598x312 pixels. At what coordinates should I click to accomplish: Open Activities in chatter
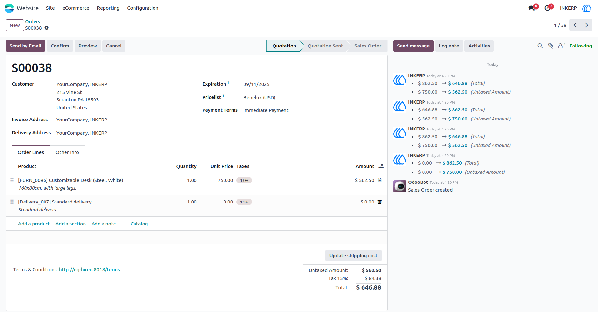coord(479,46)
